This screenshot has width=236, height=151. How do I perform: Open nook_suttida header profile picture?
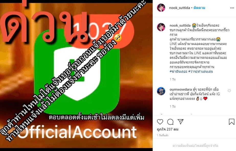coord(161,8)
